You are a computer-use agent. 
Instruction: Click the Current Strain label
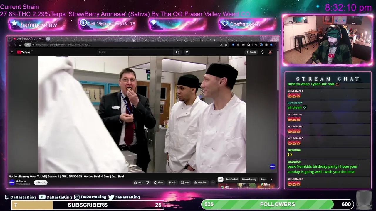(19, 7)
